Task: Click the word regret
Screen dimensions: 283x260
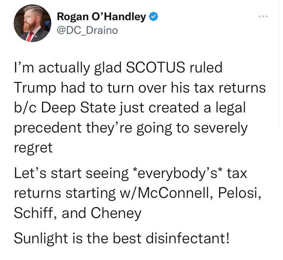Action: coord(34,148)
